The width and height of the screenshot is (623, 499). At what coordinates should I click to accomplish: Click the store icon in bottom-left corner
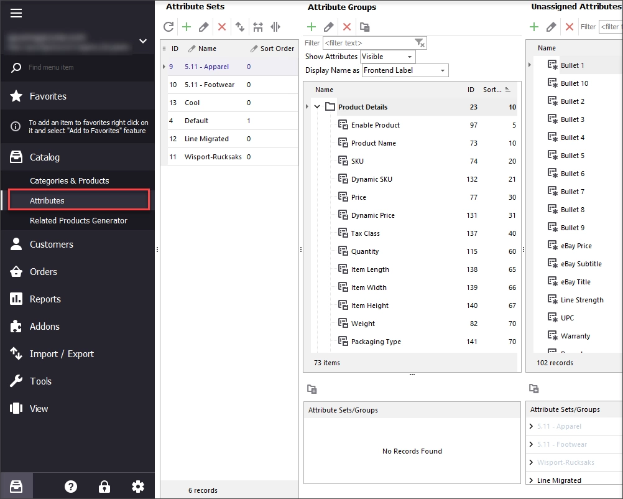pyautogui.click(x=16, y=487)
